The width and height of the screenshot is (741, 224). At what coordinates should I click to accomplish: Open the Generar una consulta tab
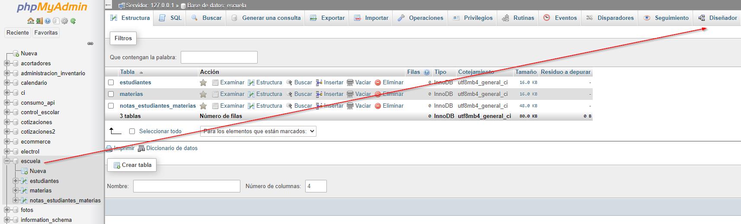click(265, 18)
